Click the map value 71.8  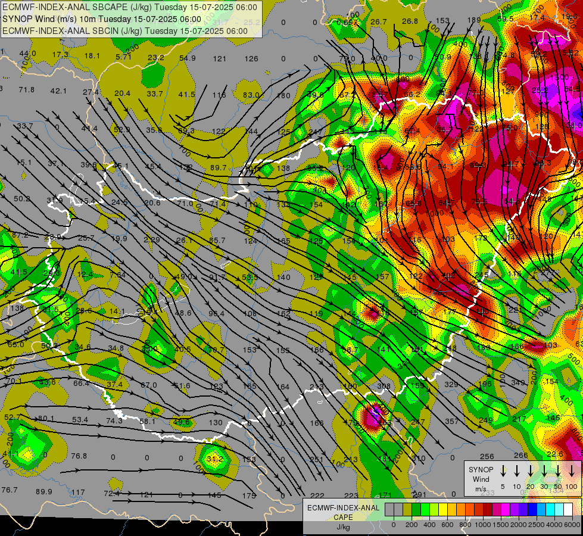26,90
